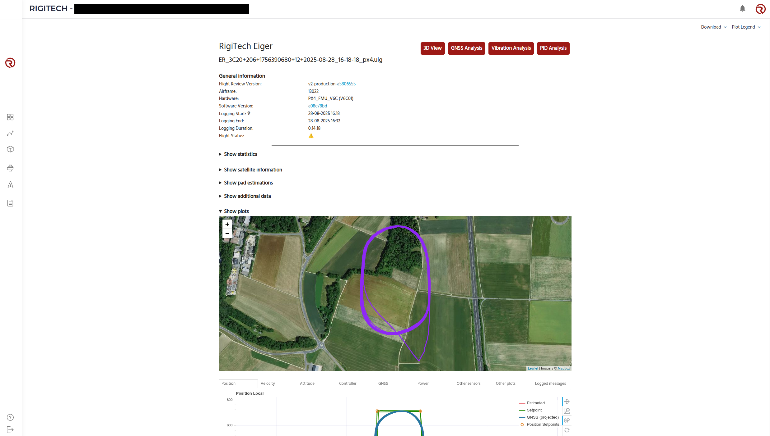
Task: Click the Logging End value 28-08-2025 16:32
Action: coord(324,121)
